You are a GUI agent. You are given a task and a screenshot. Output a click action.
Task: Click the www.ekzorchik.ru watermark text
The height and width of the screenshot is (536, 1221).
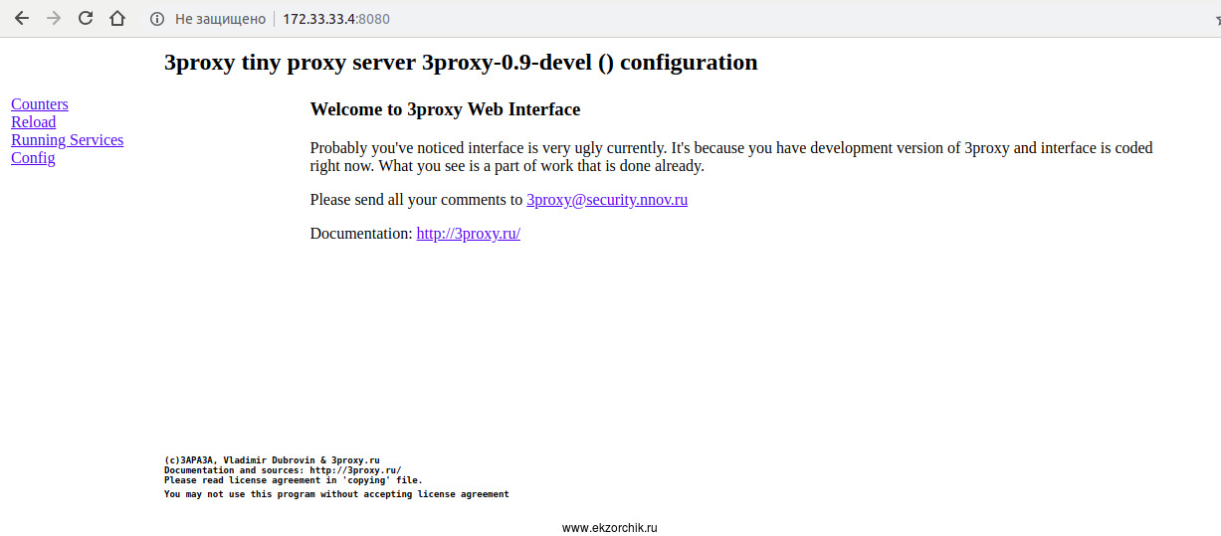[x=610, y=528]
